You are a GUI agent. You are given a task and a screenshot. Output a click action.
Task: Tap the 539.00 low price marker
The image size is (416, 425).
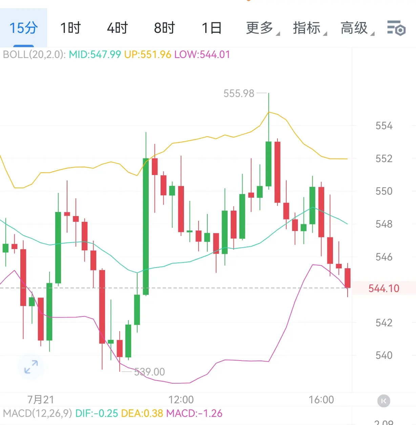pyautogui.click(x=149, y=372)
